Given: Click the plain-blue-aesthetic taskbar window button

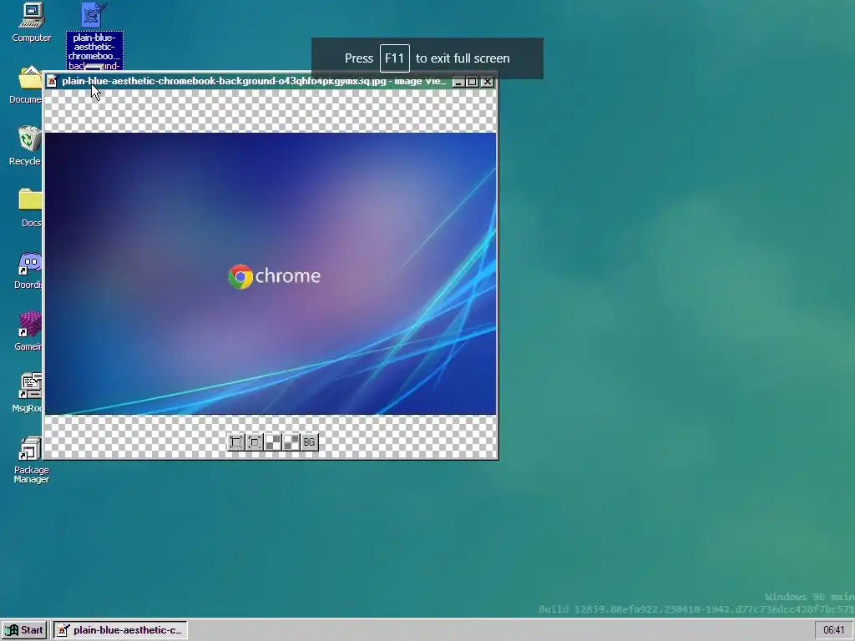Looking at the screenshot, I should click(120, 630).
